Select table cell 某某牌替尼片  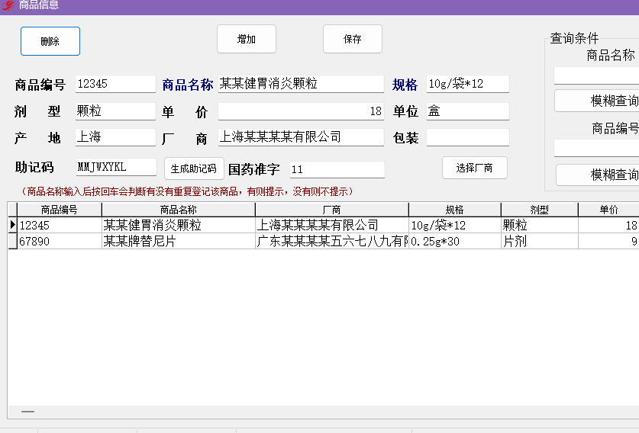click(179, 241)
